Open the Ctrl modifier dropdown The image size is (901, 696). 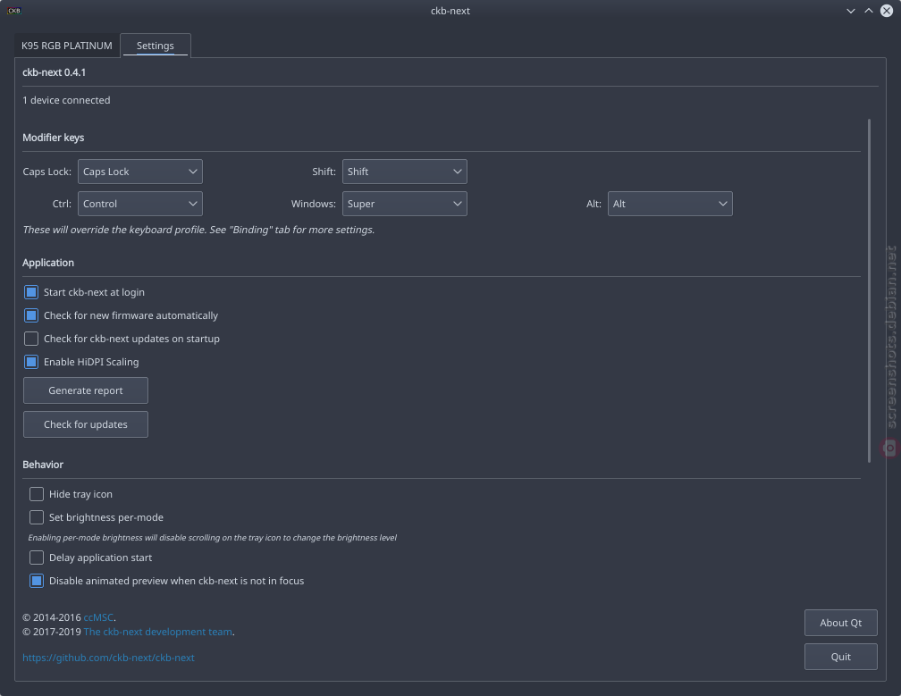[x=140, y=204]
